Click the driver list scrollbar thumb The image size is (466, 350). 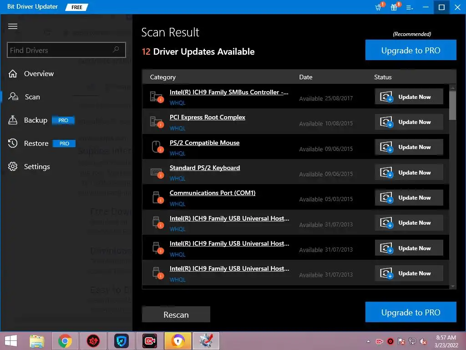pos(452,105)
